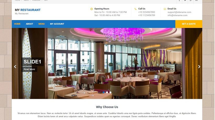
Task: Click the clock icon beside Opening Hours
Action: tap(92, 9)
